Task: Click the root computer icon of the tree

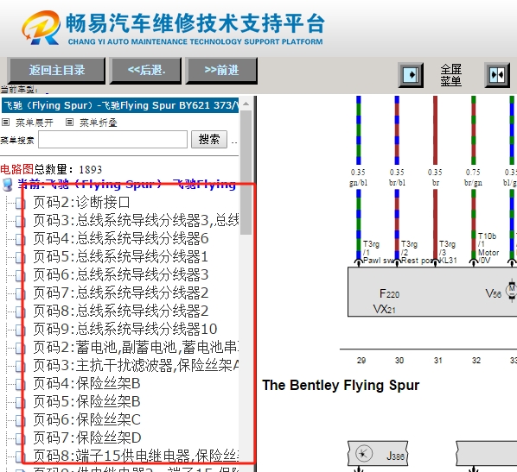Action: [x=8, y=185]
